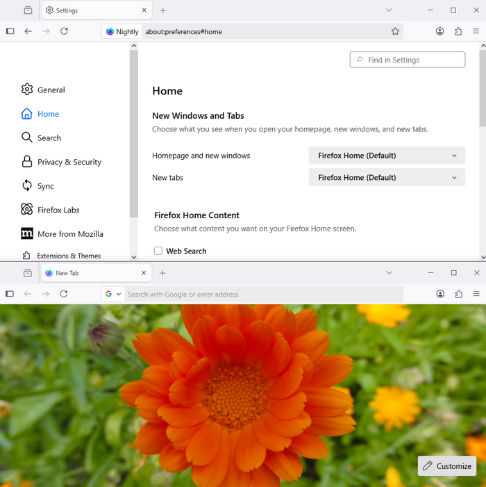The image size is (486, 487).
Task: Open hamburger menu in New Tab window
Action: 476,294
